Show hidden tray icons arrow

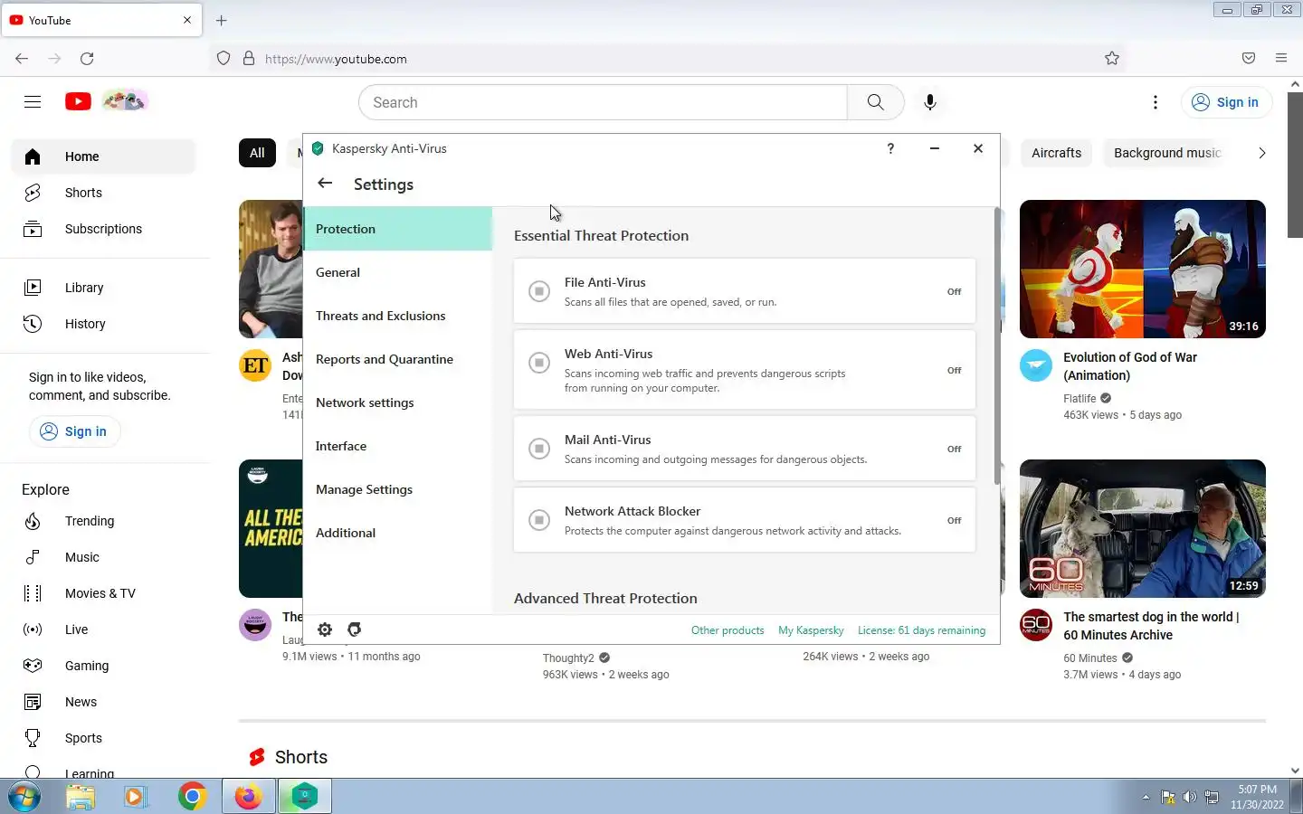[1146, 797]
